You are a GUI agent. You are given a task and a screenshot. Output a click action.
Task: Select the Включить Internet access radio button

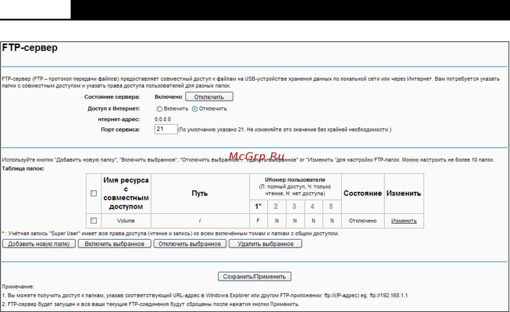(160, 109)
